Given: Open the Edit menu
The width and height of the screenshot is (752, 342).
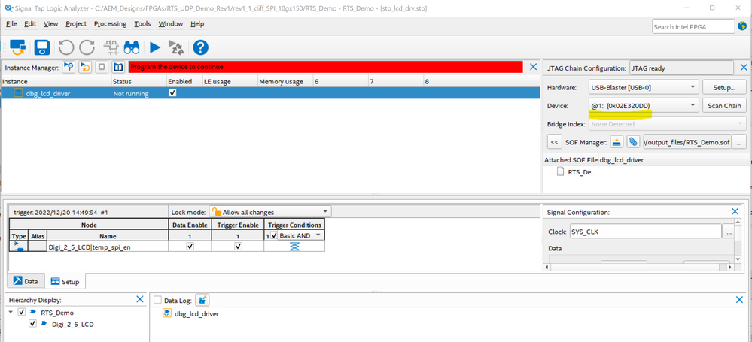Looking at the screenshot, I should click(30, 24).
